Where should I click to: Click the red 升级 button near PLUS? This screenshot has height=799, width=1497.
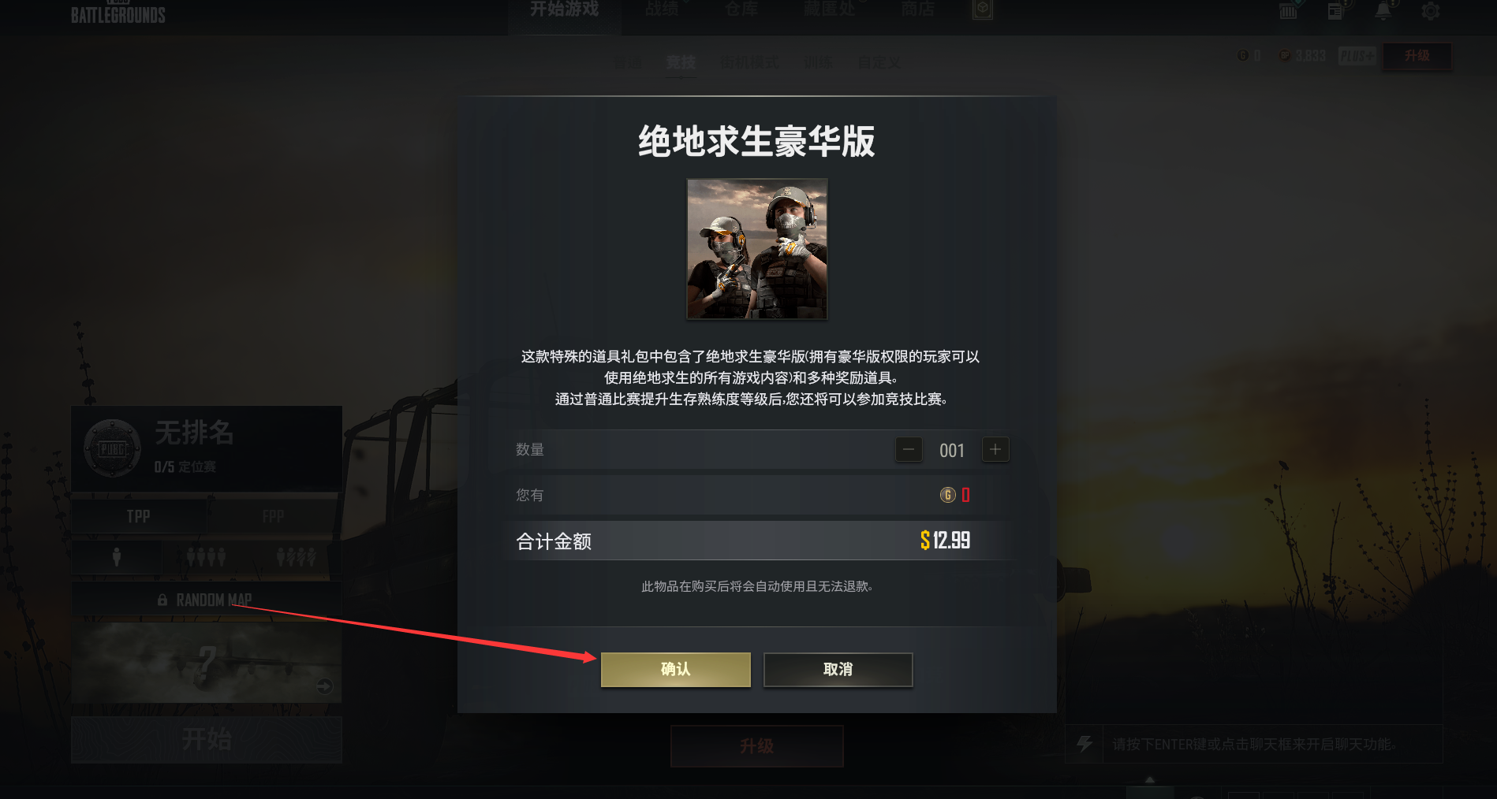(x=1417, y=56)
